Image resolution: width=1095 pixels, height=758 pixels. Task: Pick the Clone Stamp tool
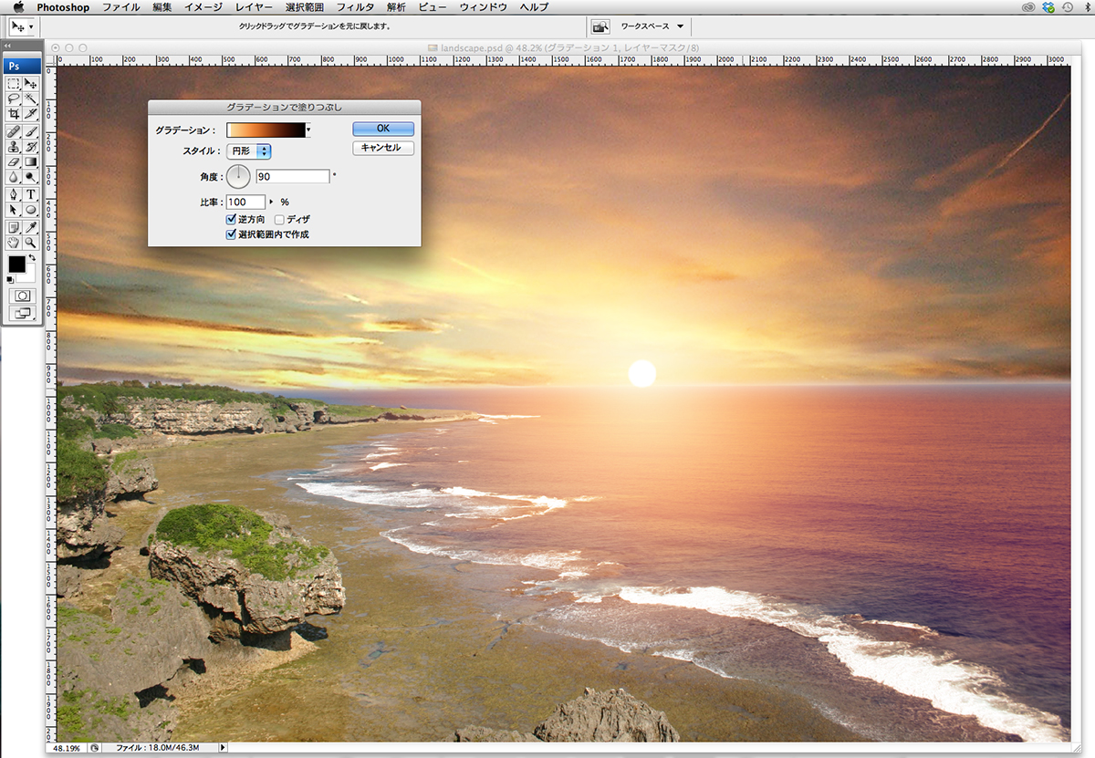[14, 146]
